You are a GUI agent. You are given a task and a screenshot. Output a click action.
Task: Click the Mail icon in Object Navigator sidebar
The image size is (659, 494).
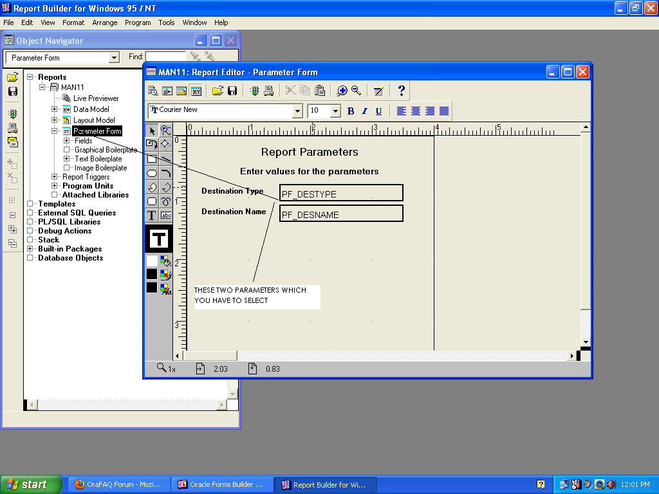(12, 142)
